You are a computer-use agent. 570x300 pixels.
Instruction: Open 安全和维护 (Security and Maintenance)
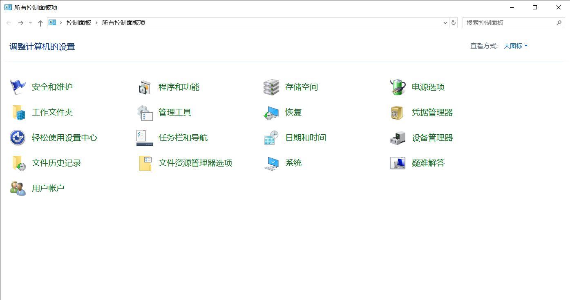(52, 87)
